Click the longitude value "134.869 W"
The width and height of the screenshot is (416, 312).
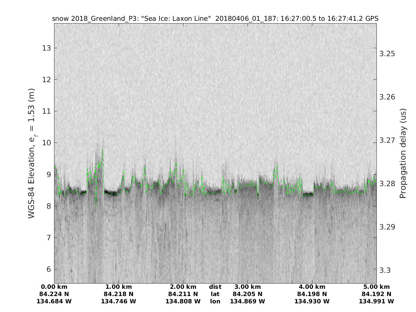pyautogui.click(x=248, y=302)
